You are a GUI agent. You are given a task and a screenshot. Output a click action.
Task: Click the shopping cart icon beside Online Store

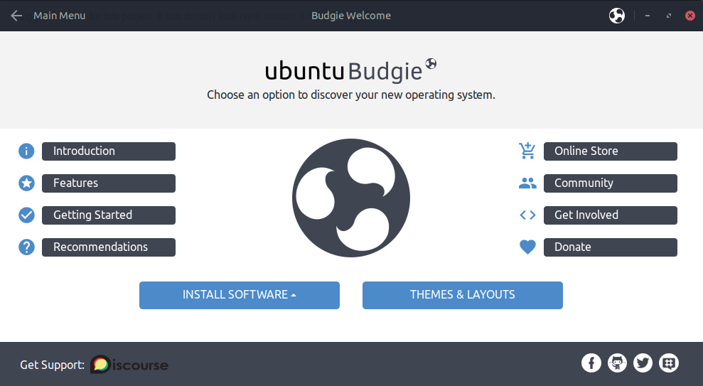(527, 151)
